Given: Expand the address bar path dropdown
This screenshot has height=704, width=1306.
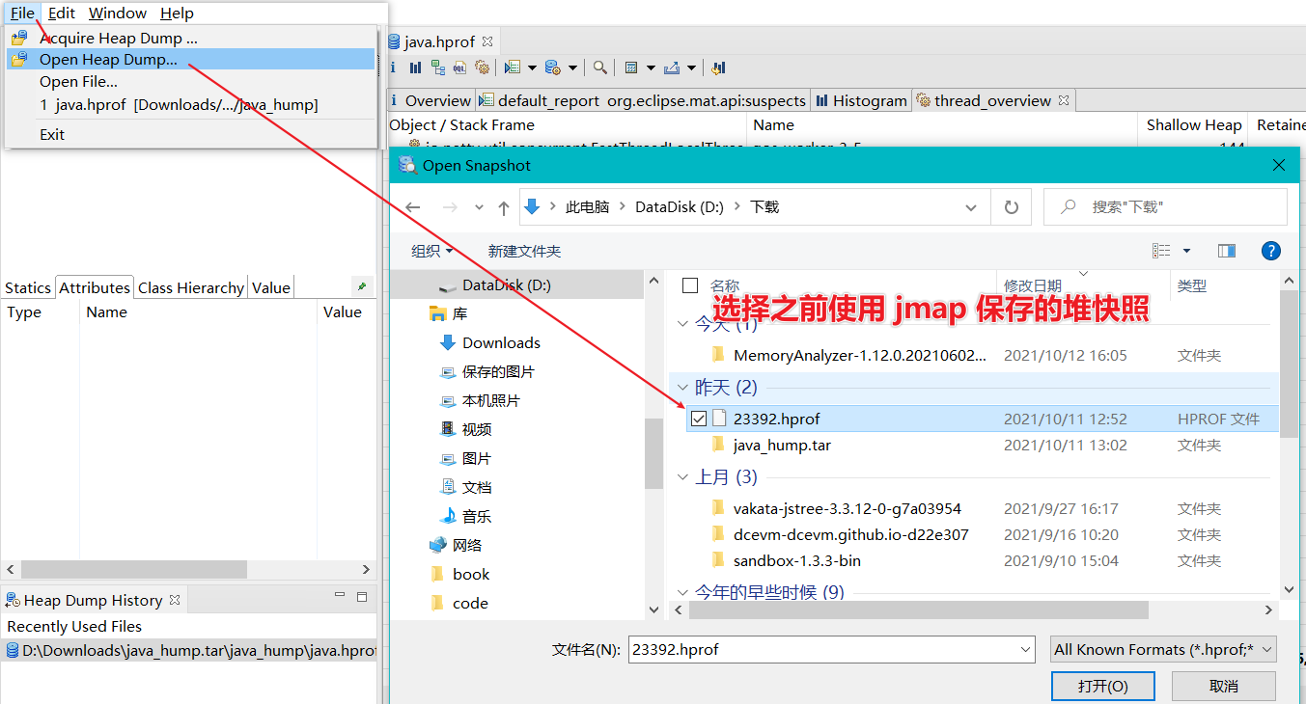Looking at the screenshot, I should pyautogui.click(x=970, y=207).
